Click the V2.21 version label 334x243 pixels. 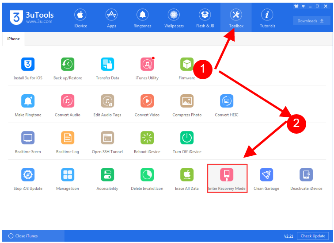[x=288, y=236]
